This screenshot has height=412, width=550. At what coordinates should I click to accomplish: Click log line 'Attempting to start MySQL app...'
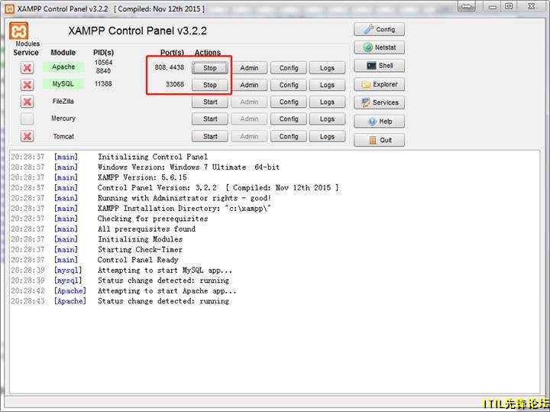point(165,271)
